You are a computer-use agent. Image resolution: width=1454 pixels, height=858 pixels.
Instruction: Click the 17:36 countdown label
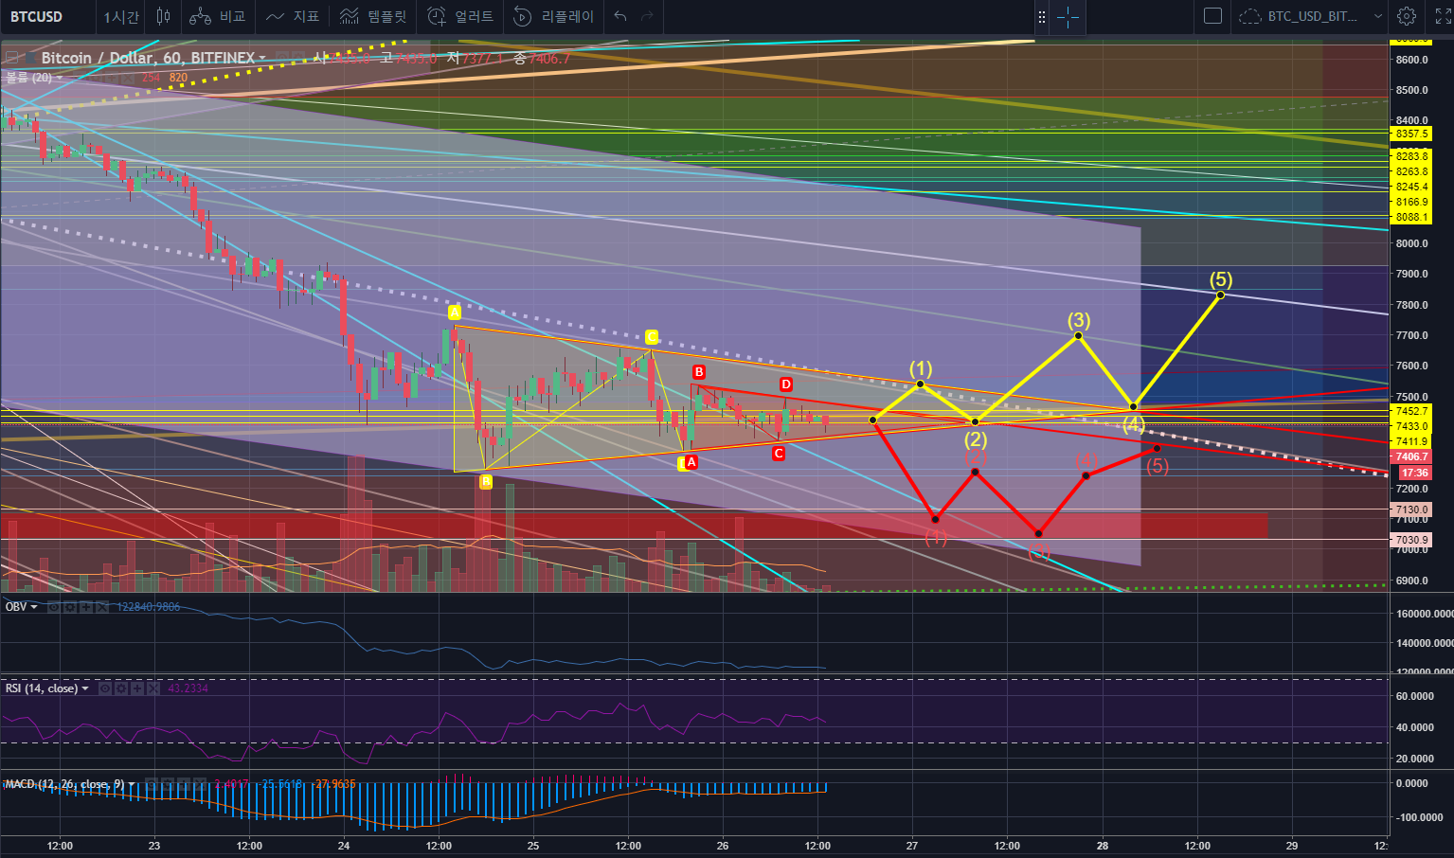[1414, 473]
